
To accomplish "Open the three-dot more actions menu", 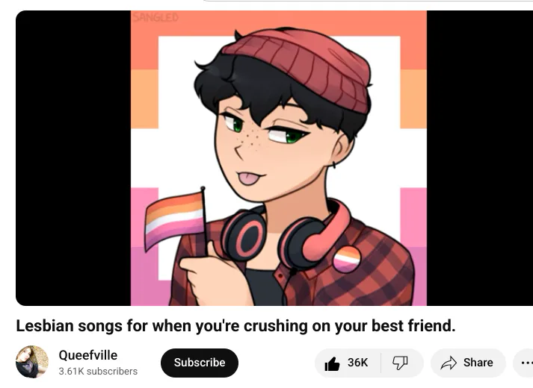I will coord(526,363).
